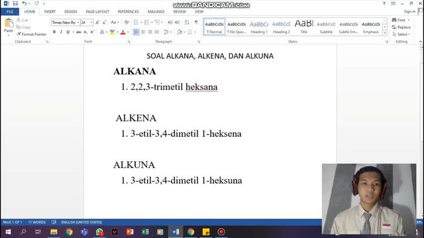Apply Normal style
424x238 pixels.
[214, 27]
